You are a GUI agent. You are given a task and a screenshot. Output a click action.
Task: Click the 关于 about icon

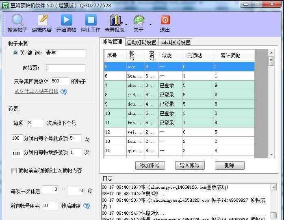pyautogui.click(x=139, y=20)
